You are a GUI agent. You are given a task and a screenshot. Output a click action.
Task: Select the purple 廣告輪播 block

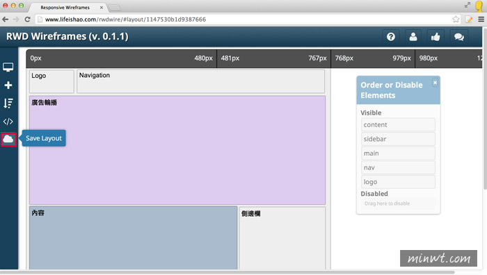coord(177,150)
